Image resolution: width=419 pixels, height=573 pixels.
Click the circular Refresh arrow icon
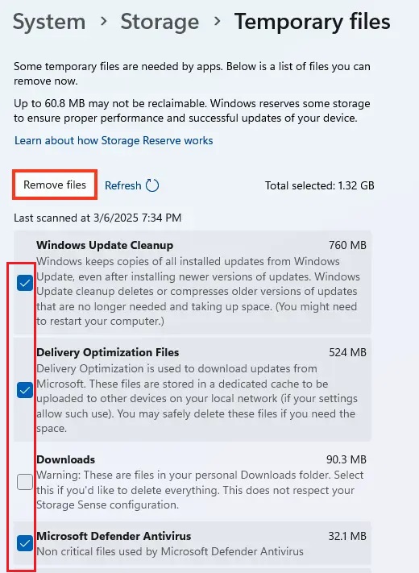(x=152, y=185)
